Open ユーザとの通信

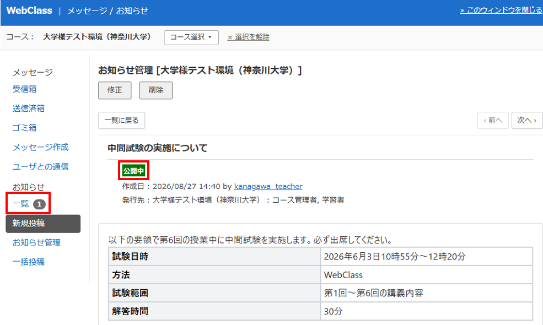(40, 166)
